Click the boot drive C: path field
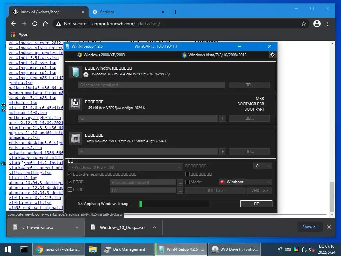Viewport: 341px width, 256px height. coord(148,118)
